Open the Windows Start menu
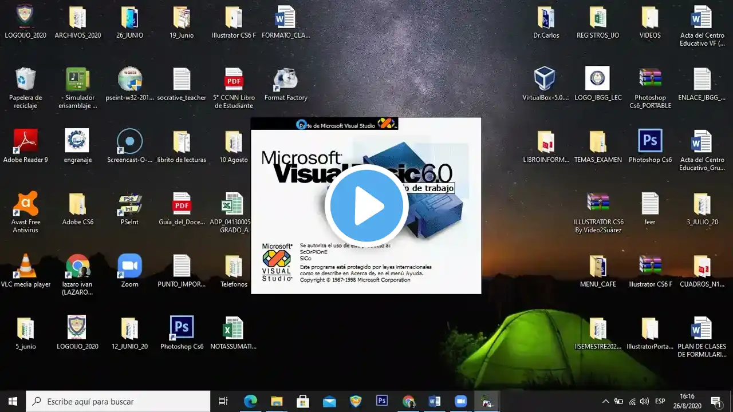 (x=13, y=401)
